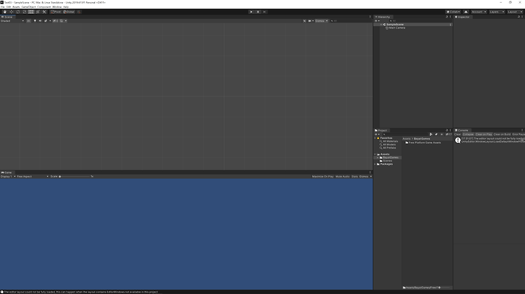Click the Project search field
Viewport: 525px width, 294px height.
click(x=405, y=134)
